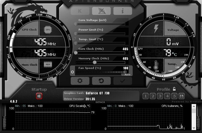The height and width of the screenshot is (133, 202).
Task: Open the settings gear button
Action: point(80,81)
